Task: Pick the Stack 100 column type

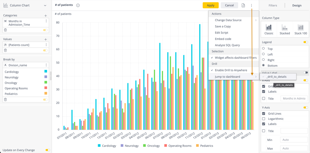Action: click(300, 29)
